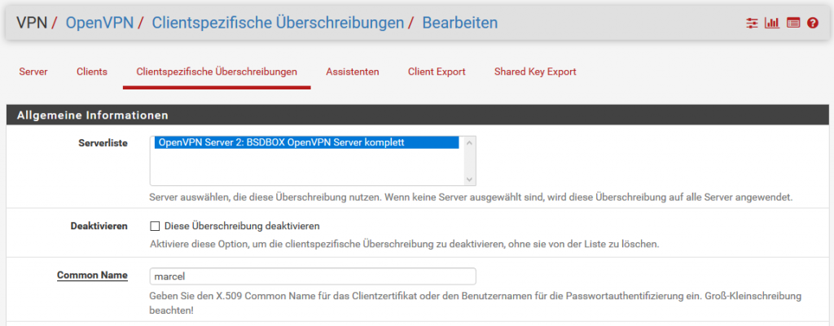This screenshot has width=834, height=326.
Task: Switch to the Server tab
Action: coord(33,72)
